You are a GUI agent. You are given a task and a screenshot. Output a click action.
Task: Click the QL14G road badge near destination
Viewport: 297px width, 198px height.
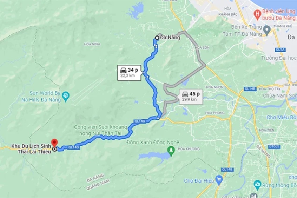click(x=74, y=147)
